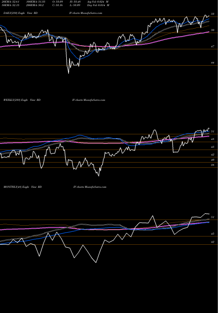This screenshot has height=313, width=218.
Task: Select the 50EMA: 52.15 value
Action: point(11,5)
